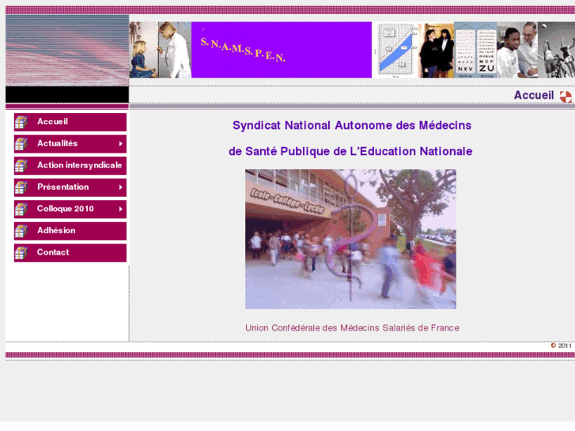Viewport: 575px width, 431px height.
Task: Go to the Contact page
Action: tap(70, 253)
